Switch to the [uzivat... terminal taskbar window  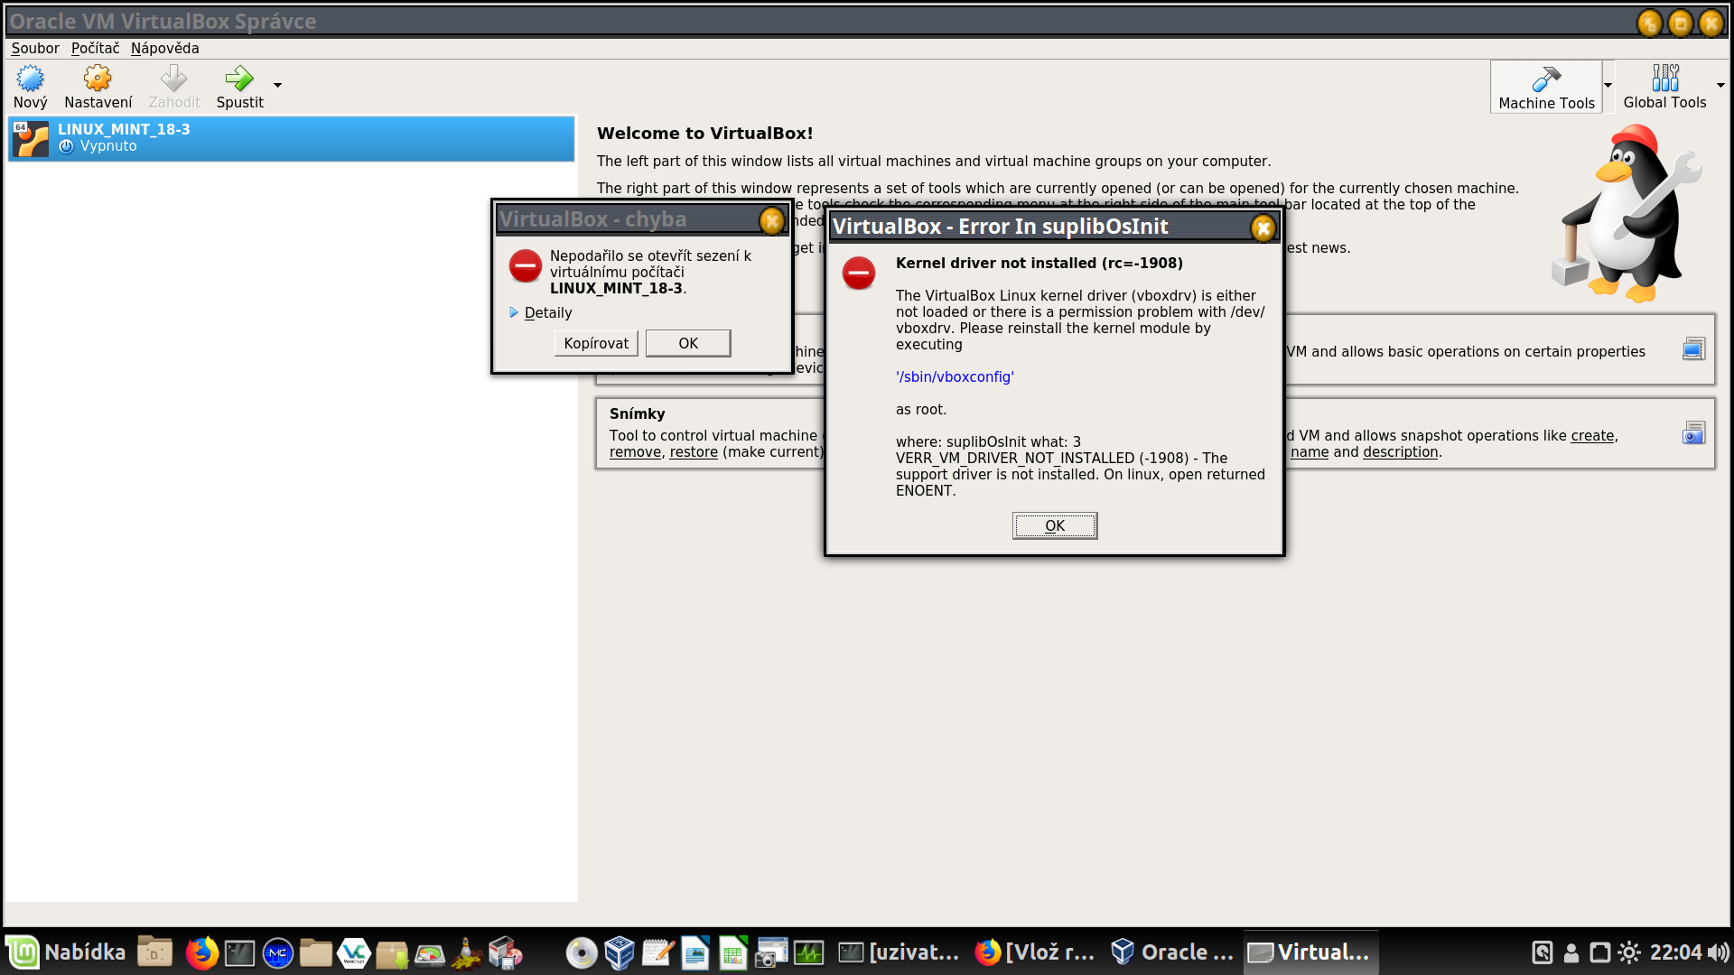899,952
